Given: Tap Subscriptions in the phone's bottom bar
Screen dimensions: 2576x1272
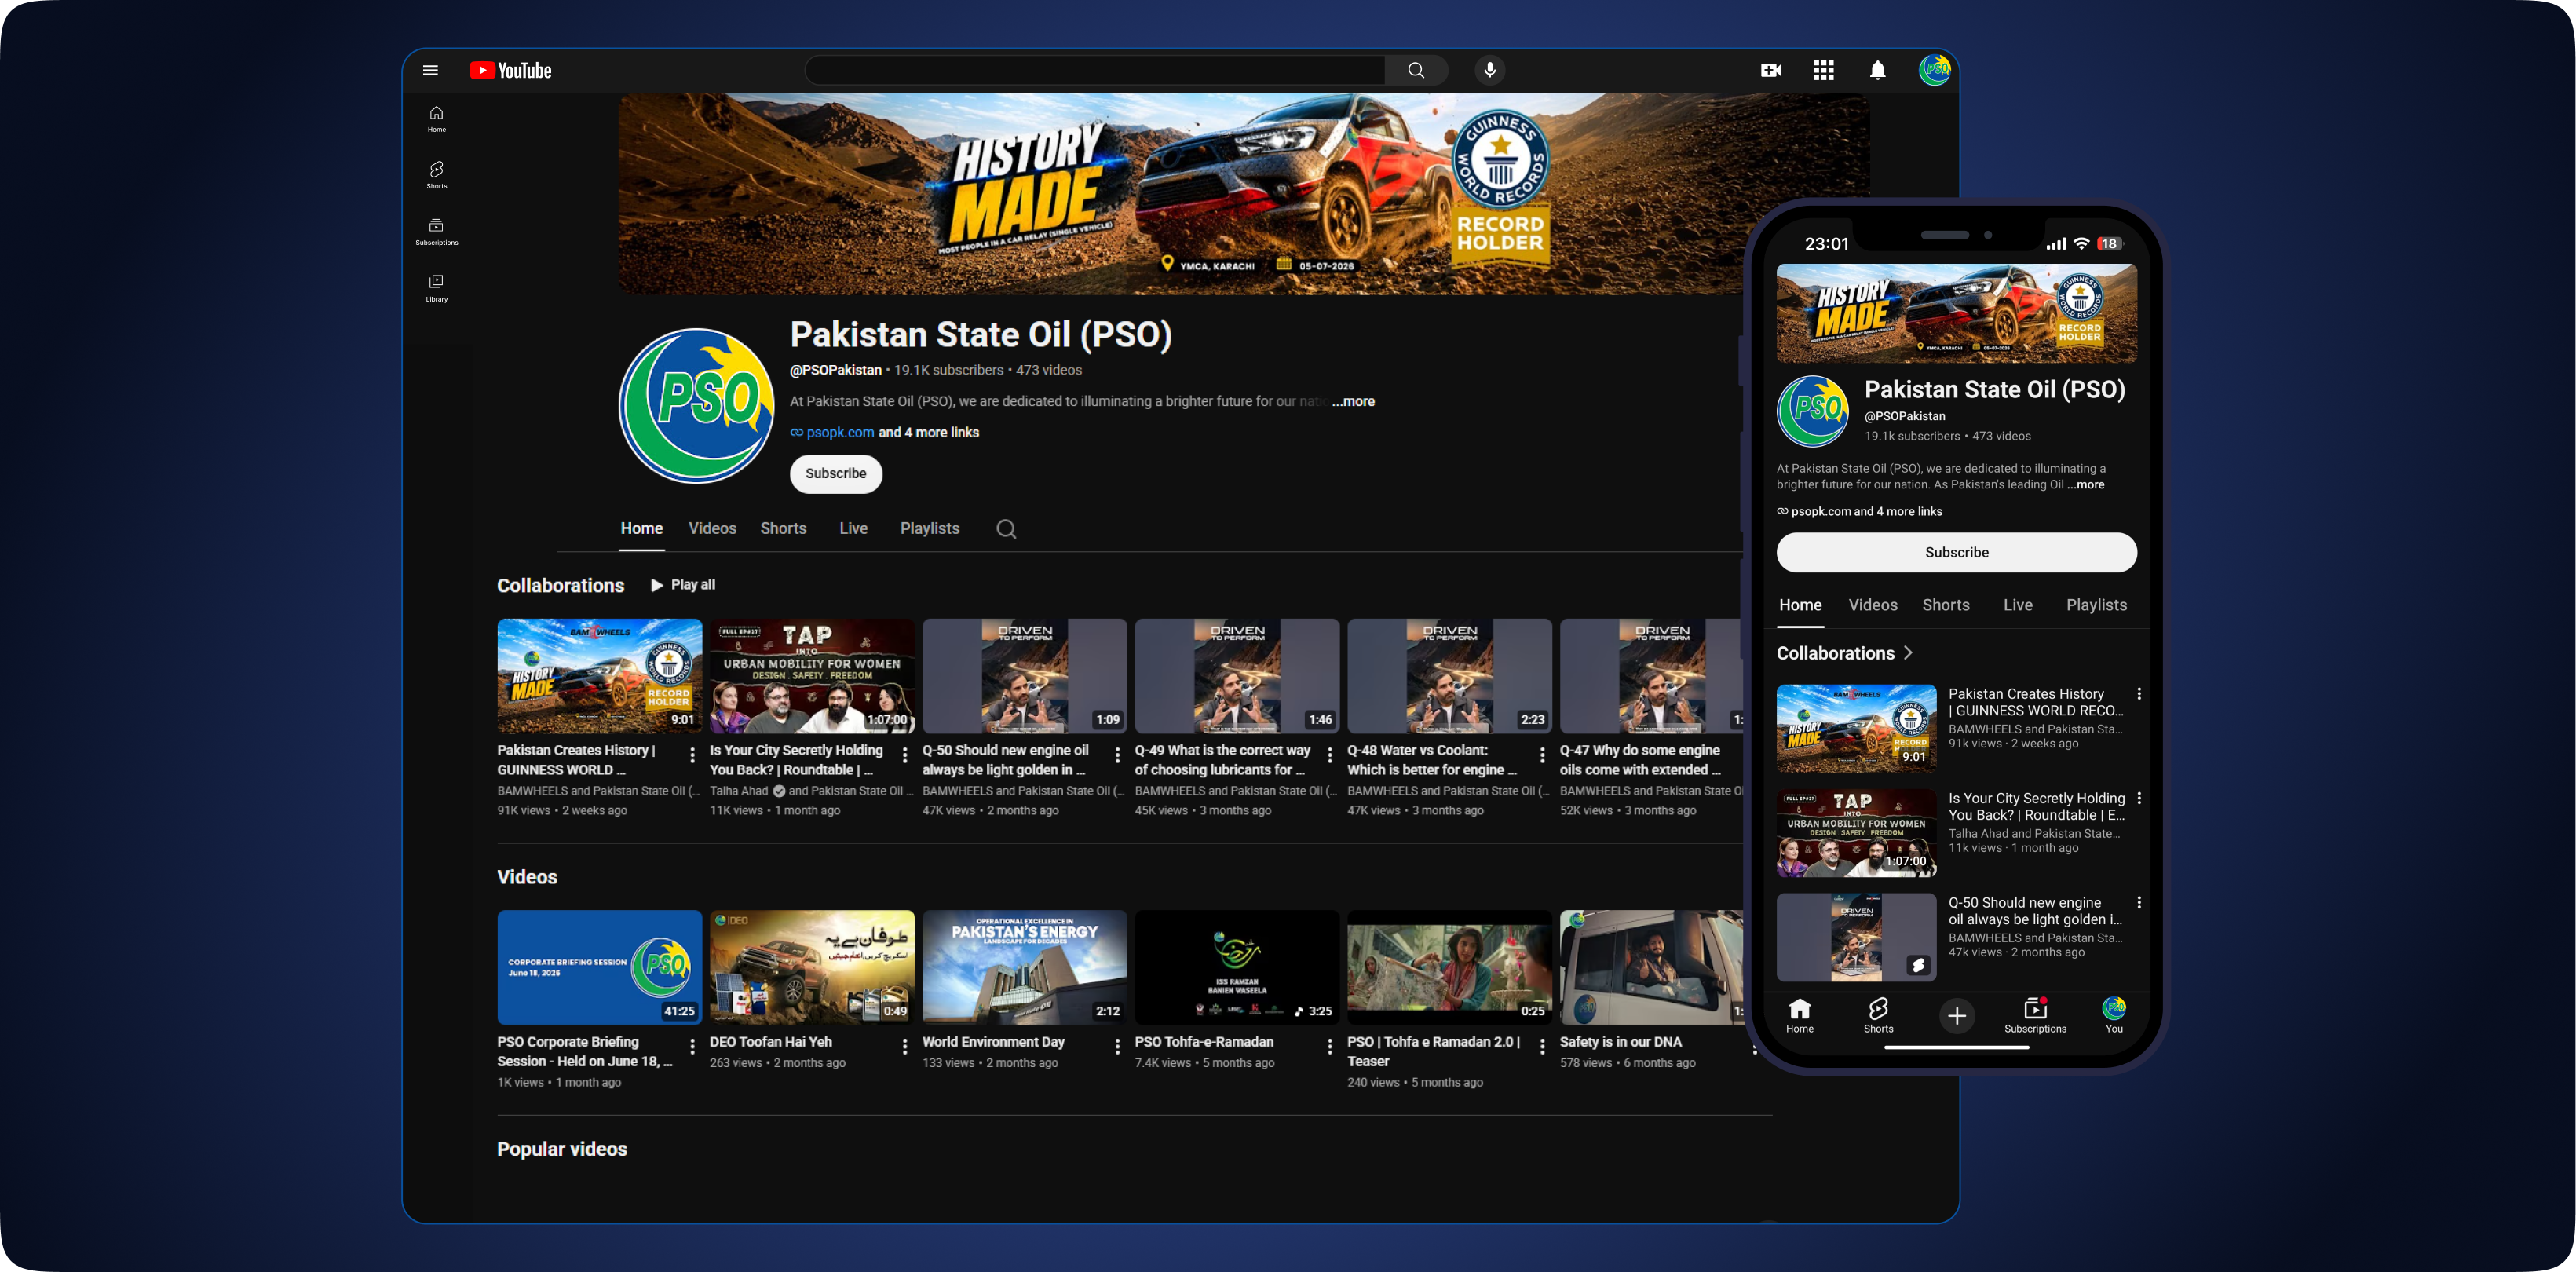Looking at the screenshot, I should pos(2035,1016).
